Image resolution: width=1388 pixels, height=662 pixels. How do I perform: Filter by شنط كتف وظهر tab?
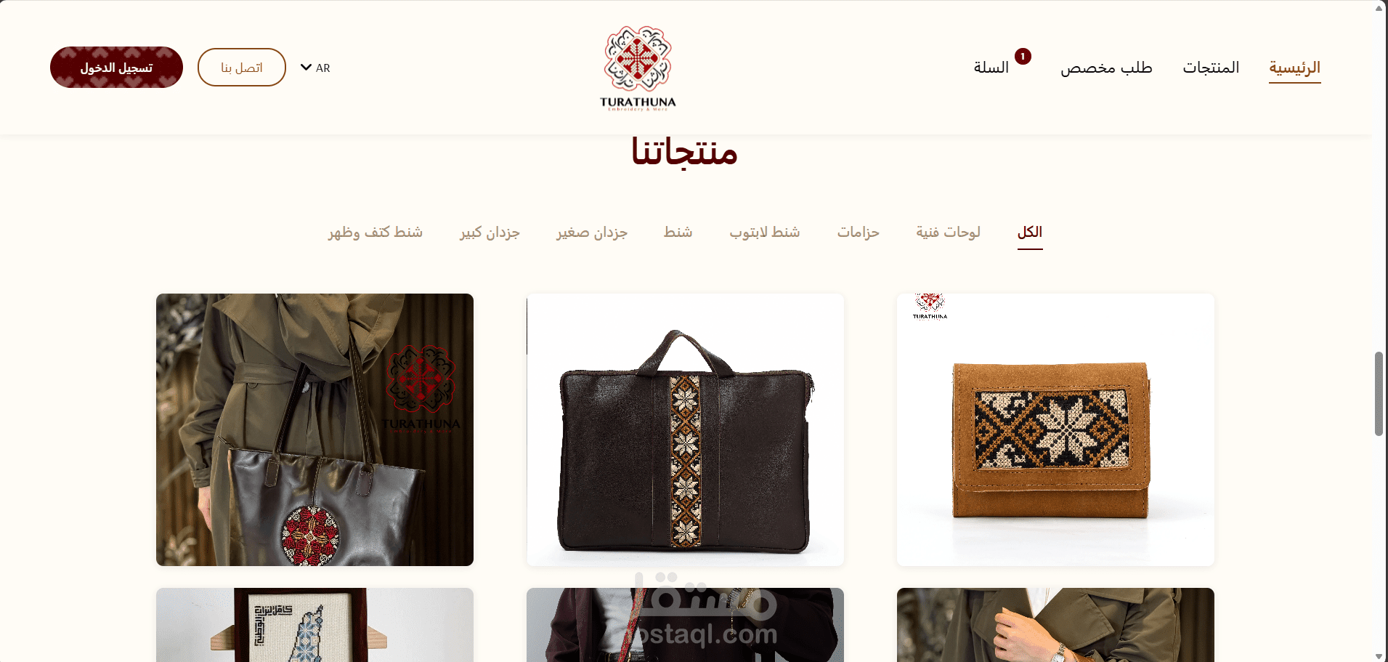point(376,232)
